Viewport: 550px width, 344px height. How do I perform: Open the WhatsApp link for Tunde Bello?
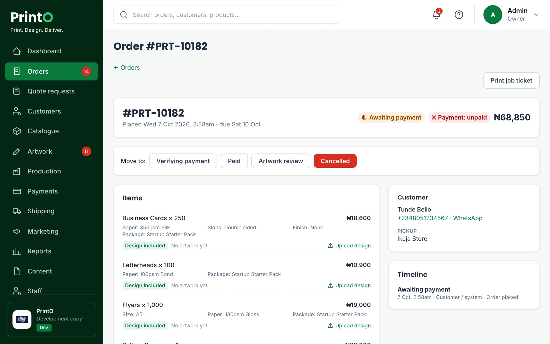pyautogui.click(x=468, y=218)
